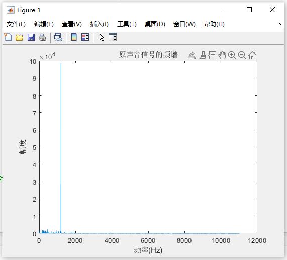This screenshot has height=260, width=287.
Task: Print the figure with the printer icon
Action: [43, 37]
